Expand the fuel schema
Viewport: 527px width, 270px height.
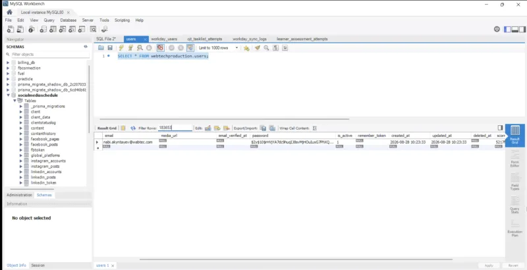(8, 74)
